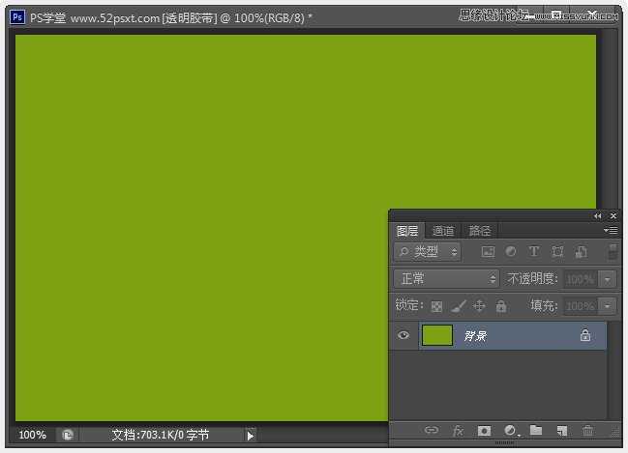Click the 背景 layer green thumbnail
The width and height of the screenshot is (628, 453).
437,336
